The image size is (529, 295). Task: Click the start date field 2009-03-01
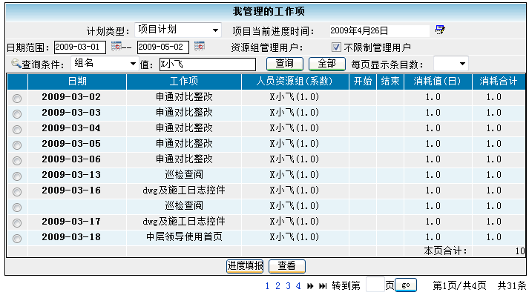80,47
